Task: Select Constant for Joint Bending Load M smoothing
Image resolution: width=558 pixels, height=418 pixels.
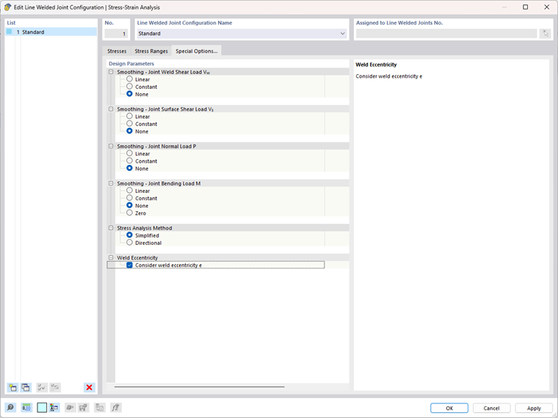Action: 129,198
